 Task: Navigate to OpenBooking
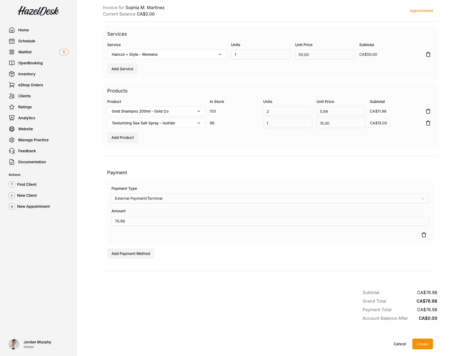pyautogui.click(x=30, y=63)
